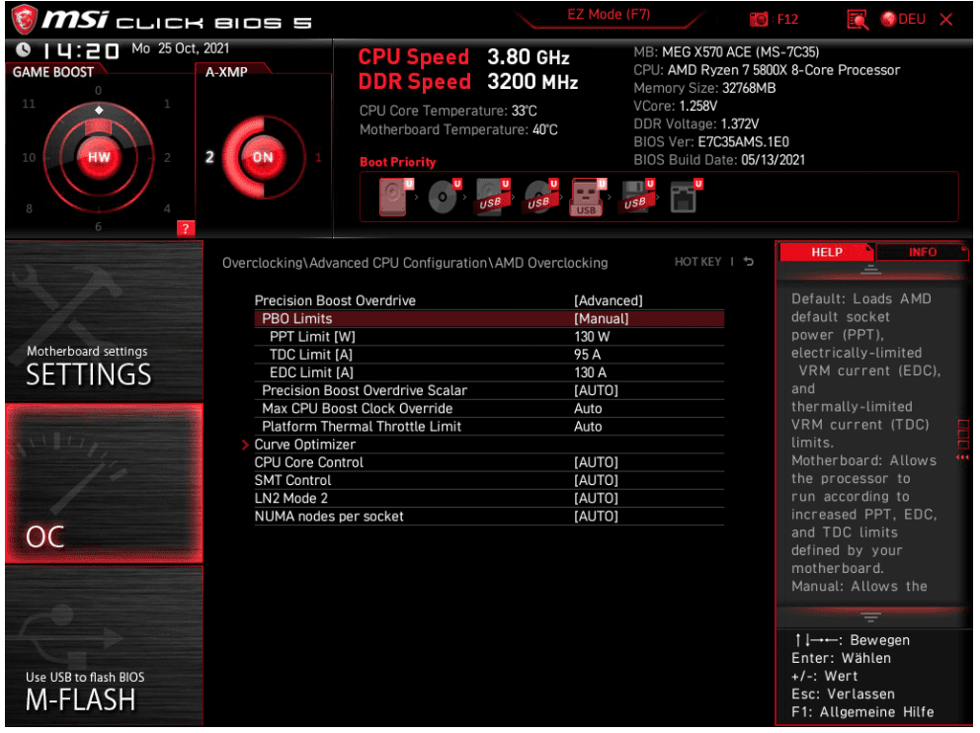Edit the TDC Limit 95 A value
Image resolution: width=980 pixels, height=733 pixels.
(587, 355)
